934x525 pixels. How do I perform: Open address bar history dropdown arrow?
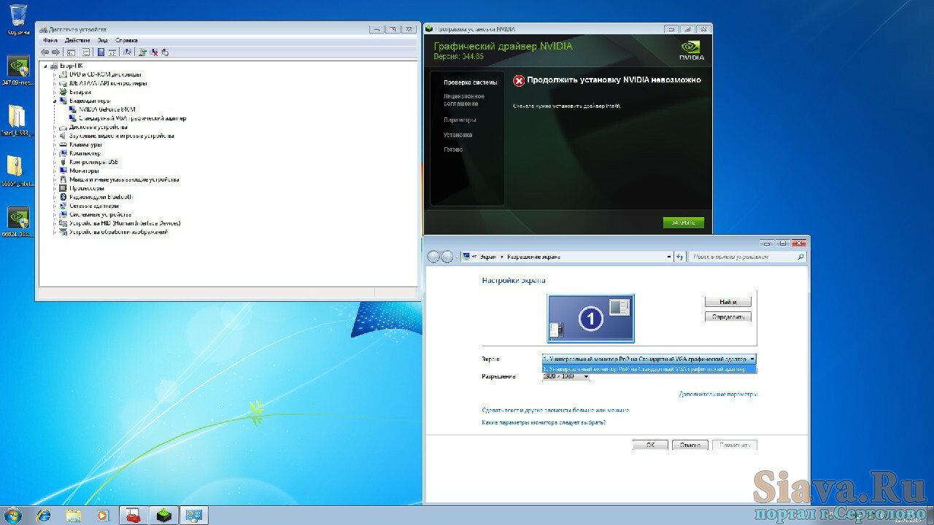point(669,257)
